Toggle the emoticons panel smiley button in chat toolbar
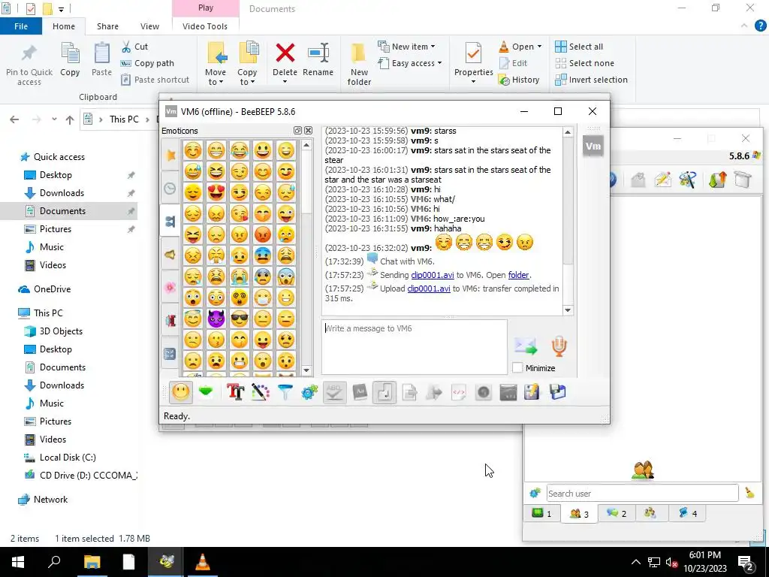The image size is (769, 577). (181, 392)
